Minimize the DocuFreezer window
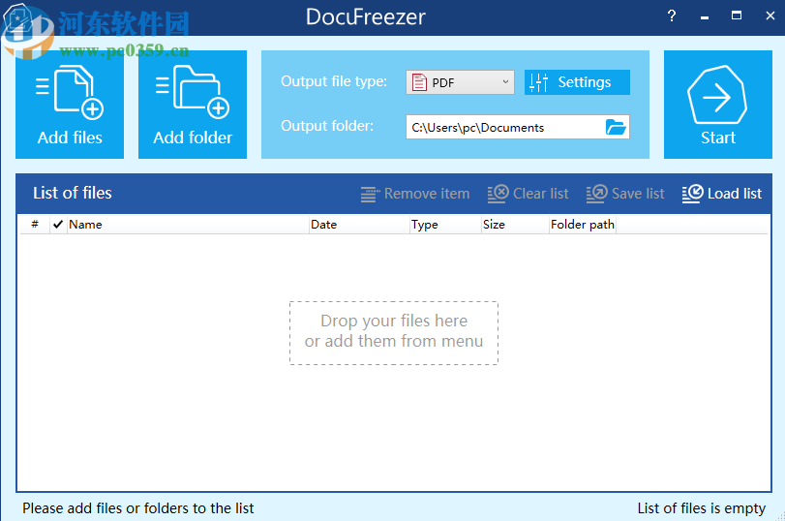 [705, 17]
